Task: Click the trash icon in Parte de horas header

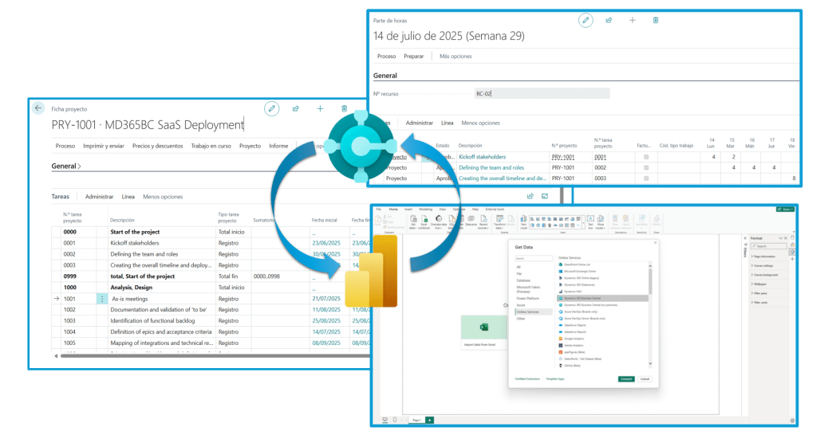Action: [x=656, y=20]
